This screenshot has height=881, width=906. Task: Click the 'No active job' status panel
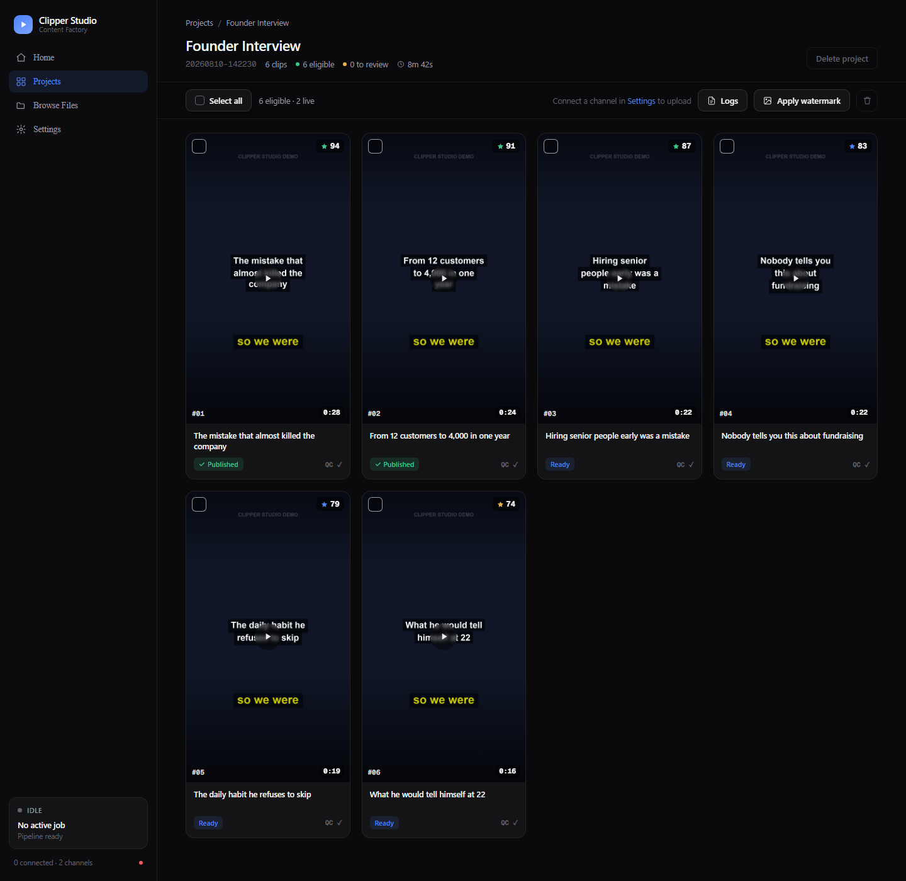pos(78,823)
